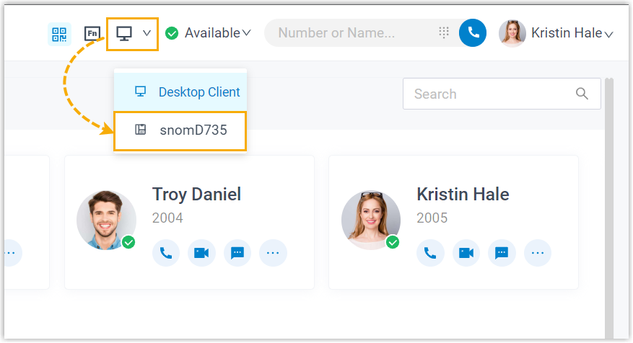Open the Fn function keys panel
This screenshot has height=343, width=633.
tap(92, 33)
